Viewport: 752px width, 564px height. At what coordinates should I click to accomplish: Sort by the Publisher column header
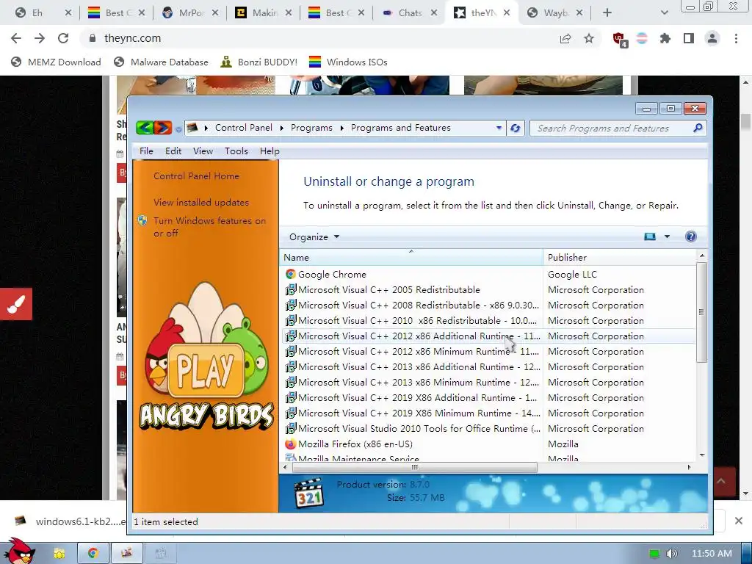click(620, 258)
